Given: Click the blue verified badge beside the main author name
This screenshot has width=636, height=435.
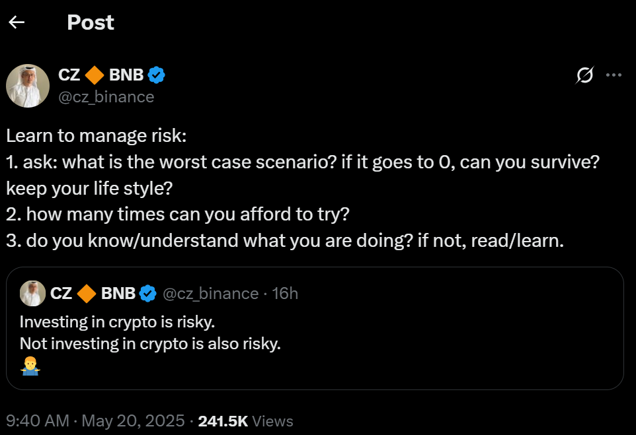Looking at the screenshot, I should tap(156, 75).
